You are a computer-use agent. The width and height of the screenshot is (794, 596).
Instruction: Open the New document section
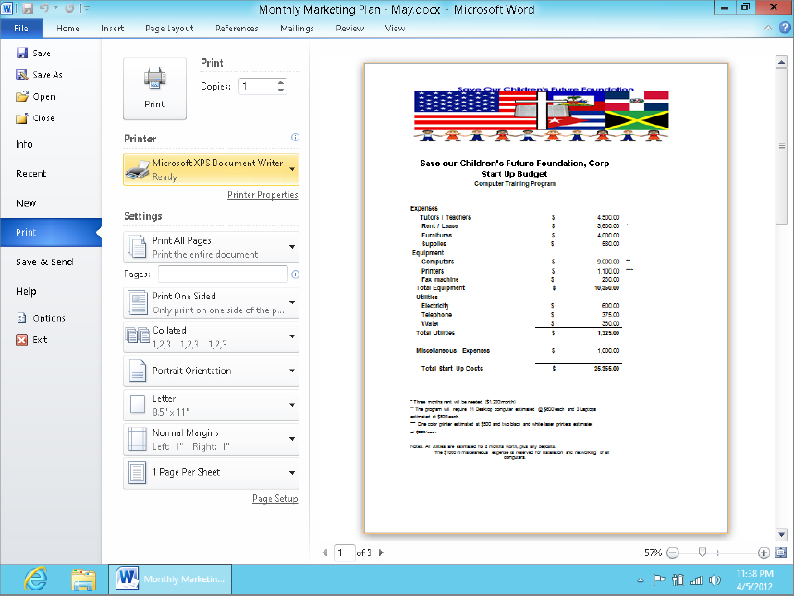pyautogui.click(x=26, y=203)
